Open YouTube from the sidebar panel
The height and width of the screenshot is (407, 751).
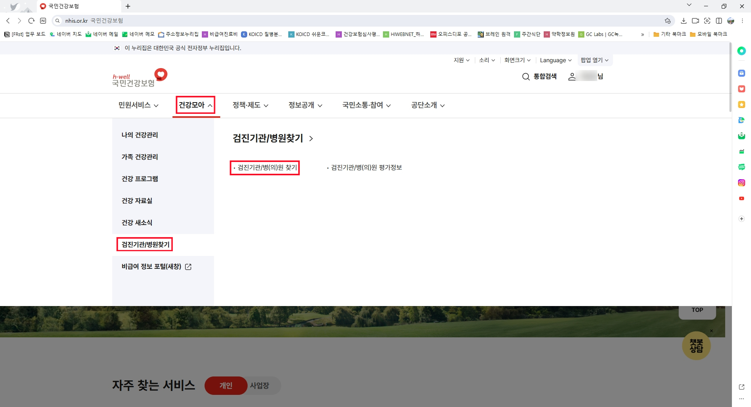click(x=741, y=198)
